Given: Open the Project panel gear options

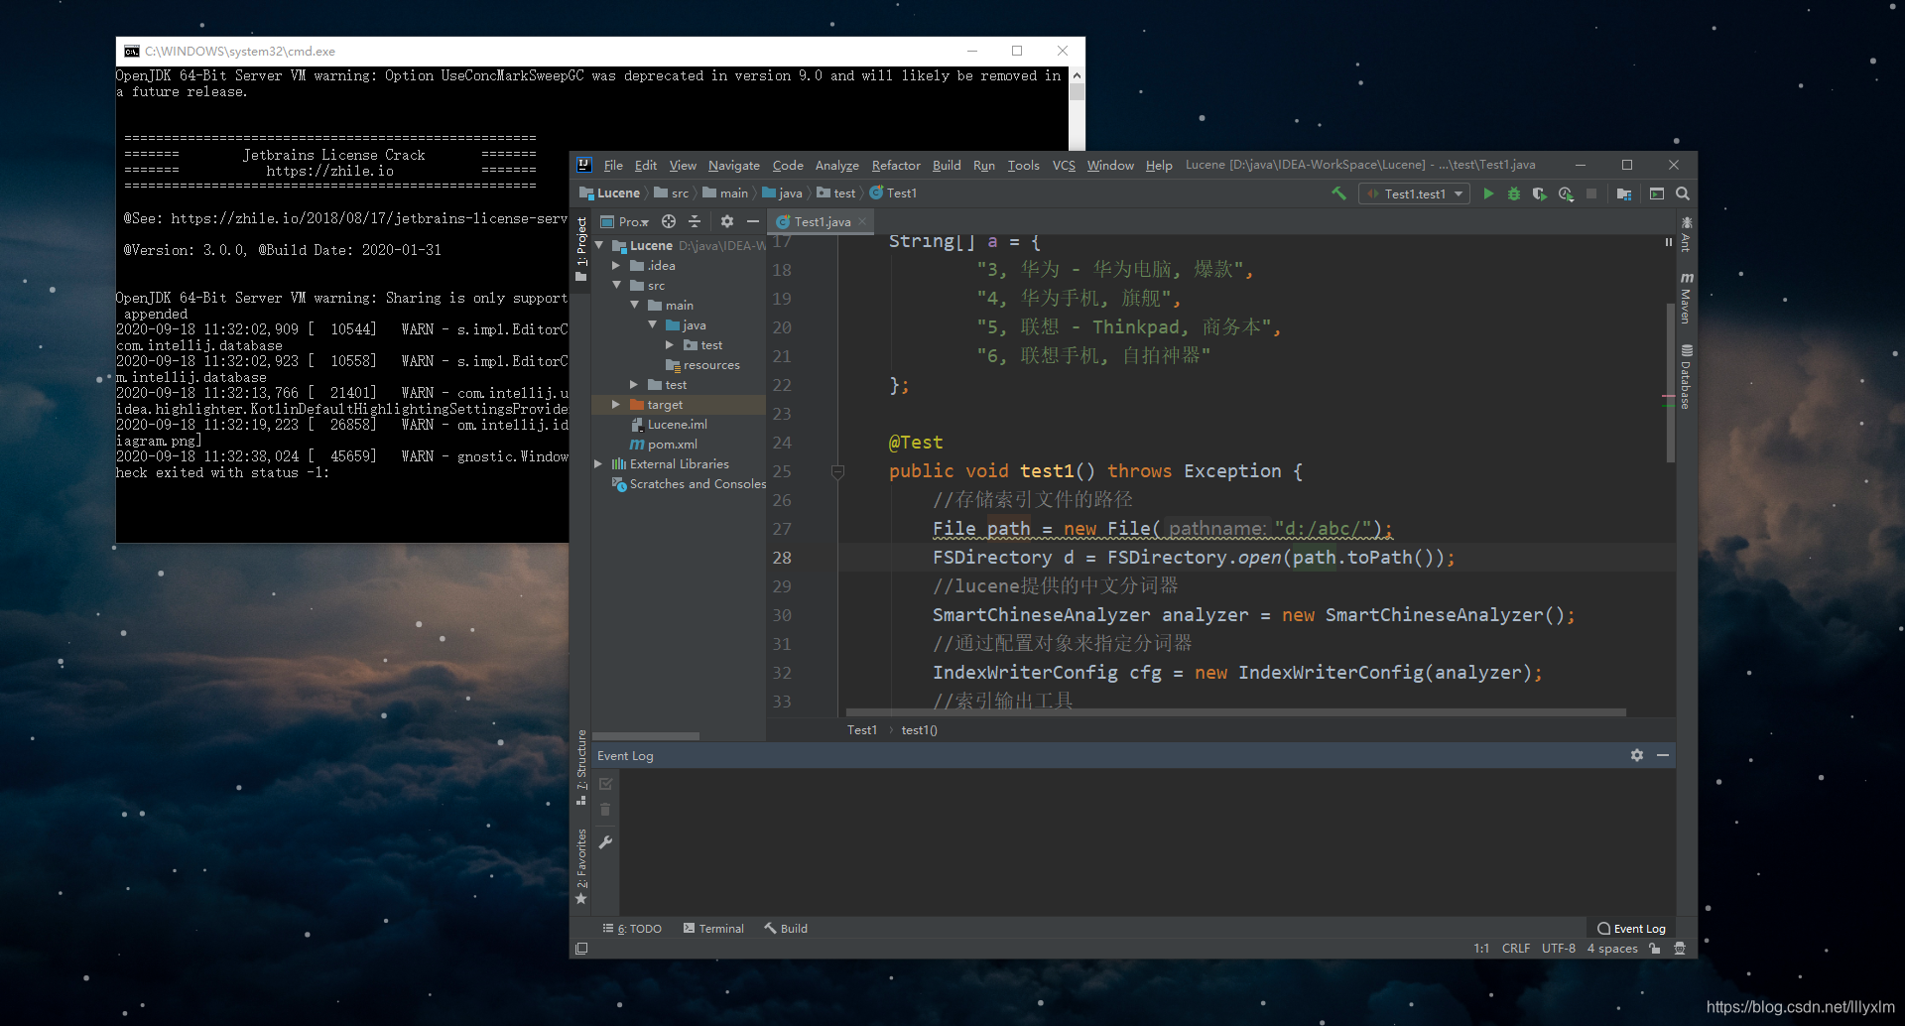Looking at the screenshot, I should (726, 221).
